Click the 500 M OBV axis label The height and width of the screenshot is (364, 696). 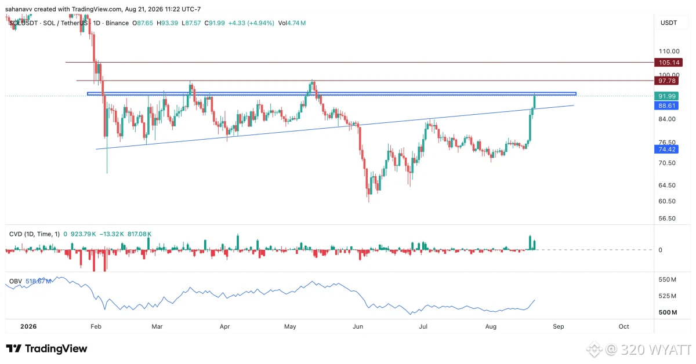point(668,312)
